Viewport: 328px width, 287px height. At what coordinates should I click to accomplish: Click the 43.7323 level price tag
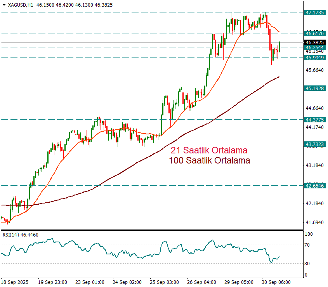point(314,144)
